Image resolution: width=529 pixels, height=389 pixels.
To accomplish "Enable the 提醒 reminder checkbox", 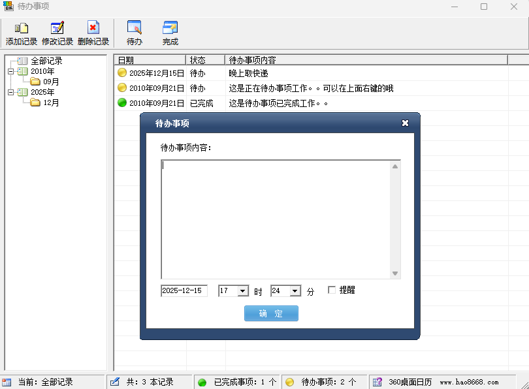I will (332, 290).
